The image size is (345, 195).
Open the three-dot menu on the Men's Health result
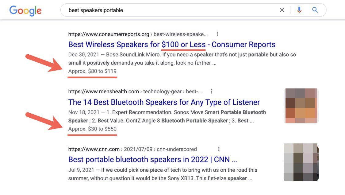211,91
